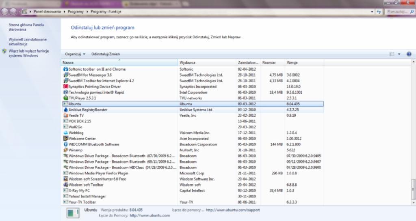Click Odinstaluj/Zmień button
This screenshot has width=416, height=221.
click(x=105, y=54)
